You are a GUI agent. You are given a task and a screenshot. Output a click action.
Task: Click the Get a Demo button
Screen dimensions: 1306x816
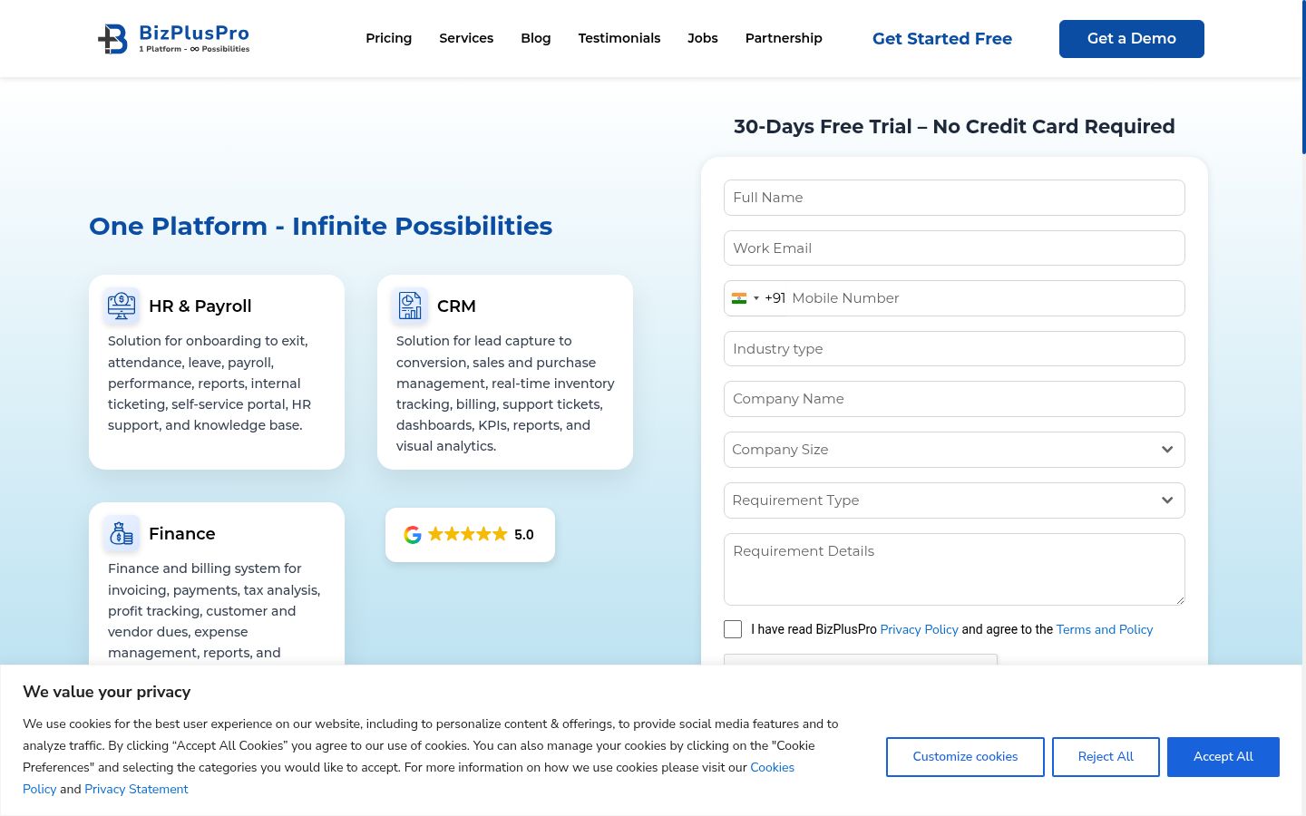[1132, 39]
